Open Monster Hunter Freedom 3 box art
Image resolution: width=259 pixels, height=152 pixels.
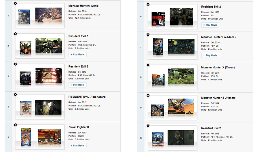tap(158, 46)
